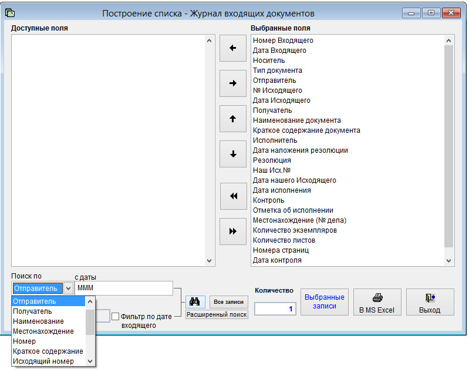Viewport: 469px width, 369px height.
Task: Choose Получатель in the dropdown list
Action: [x=49, y=311]
